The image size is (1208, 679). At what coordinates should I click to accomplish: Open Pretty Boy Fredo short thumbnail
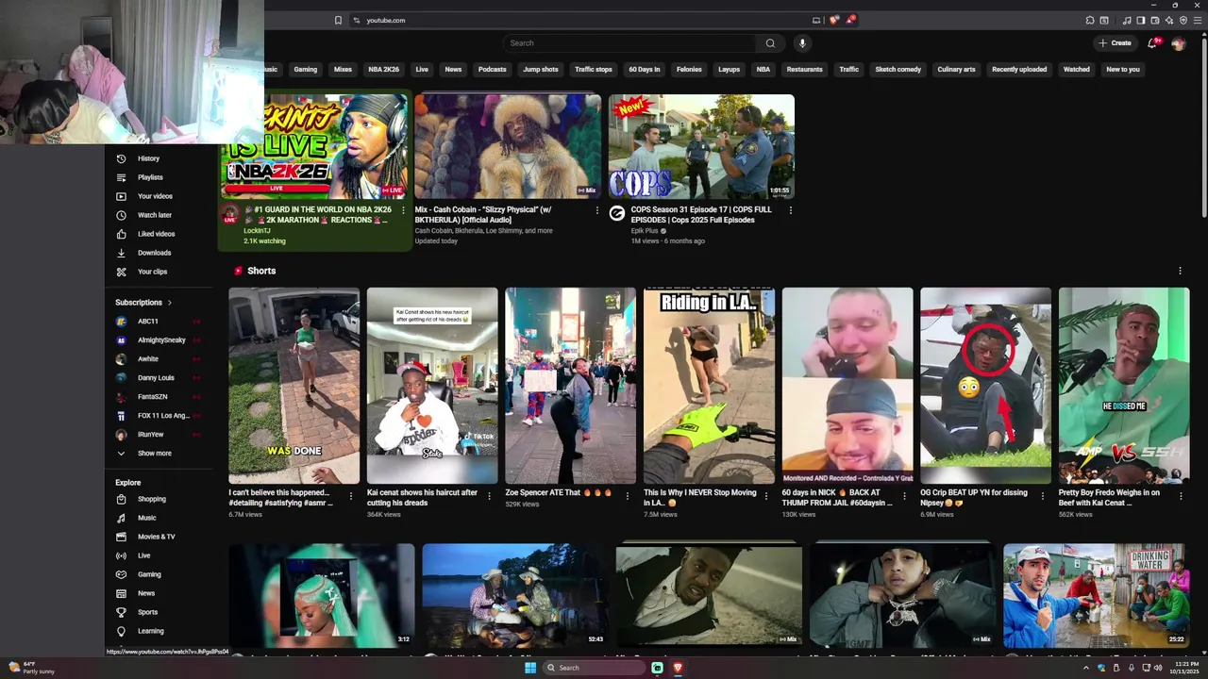pyautogui.click(x=1124, y=386)
